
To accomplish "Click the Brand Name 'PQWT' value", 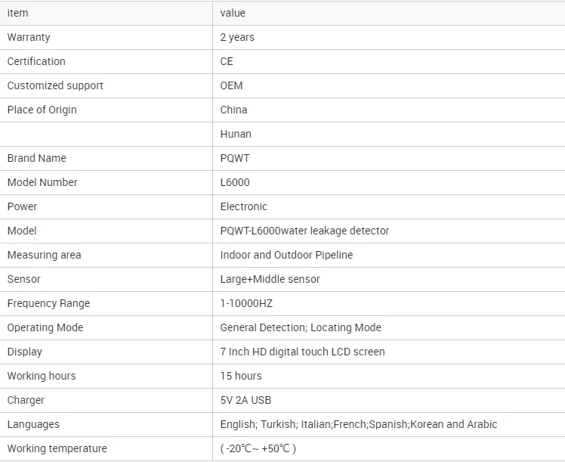I will coord(235,158).
